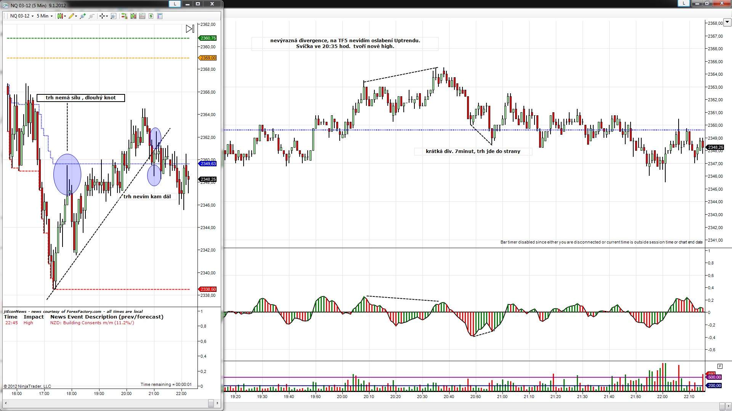Image resolution: width=732 pixels, height=411 pixels.
Task: Open the zoom frame magnifier tool
Action: coord(113,16)
